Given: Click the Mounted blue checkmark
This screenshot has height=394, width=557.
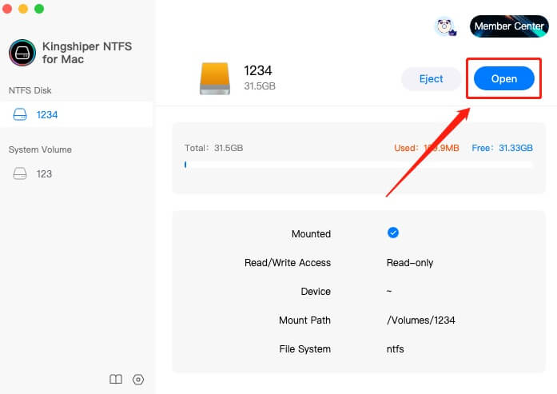Looking at the screenshot, I should pyautogui.click(x=393, y=233).
